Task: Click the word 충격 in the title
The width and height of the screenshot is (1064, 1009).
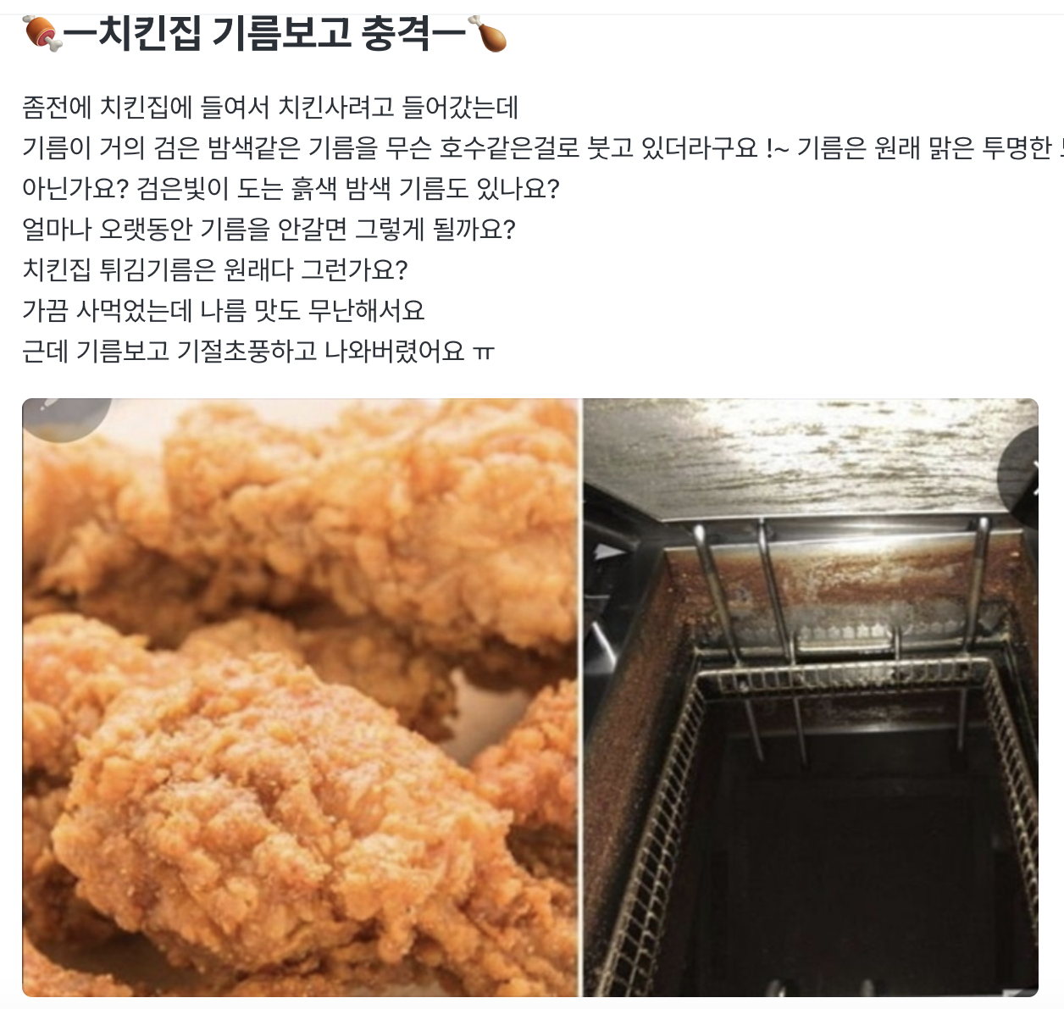Action: tap(396, 35)
